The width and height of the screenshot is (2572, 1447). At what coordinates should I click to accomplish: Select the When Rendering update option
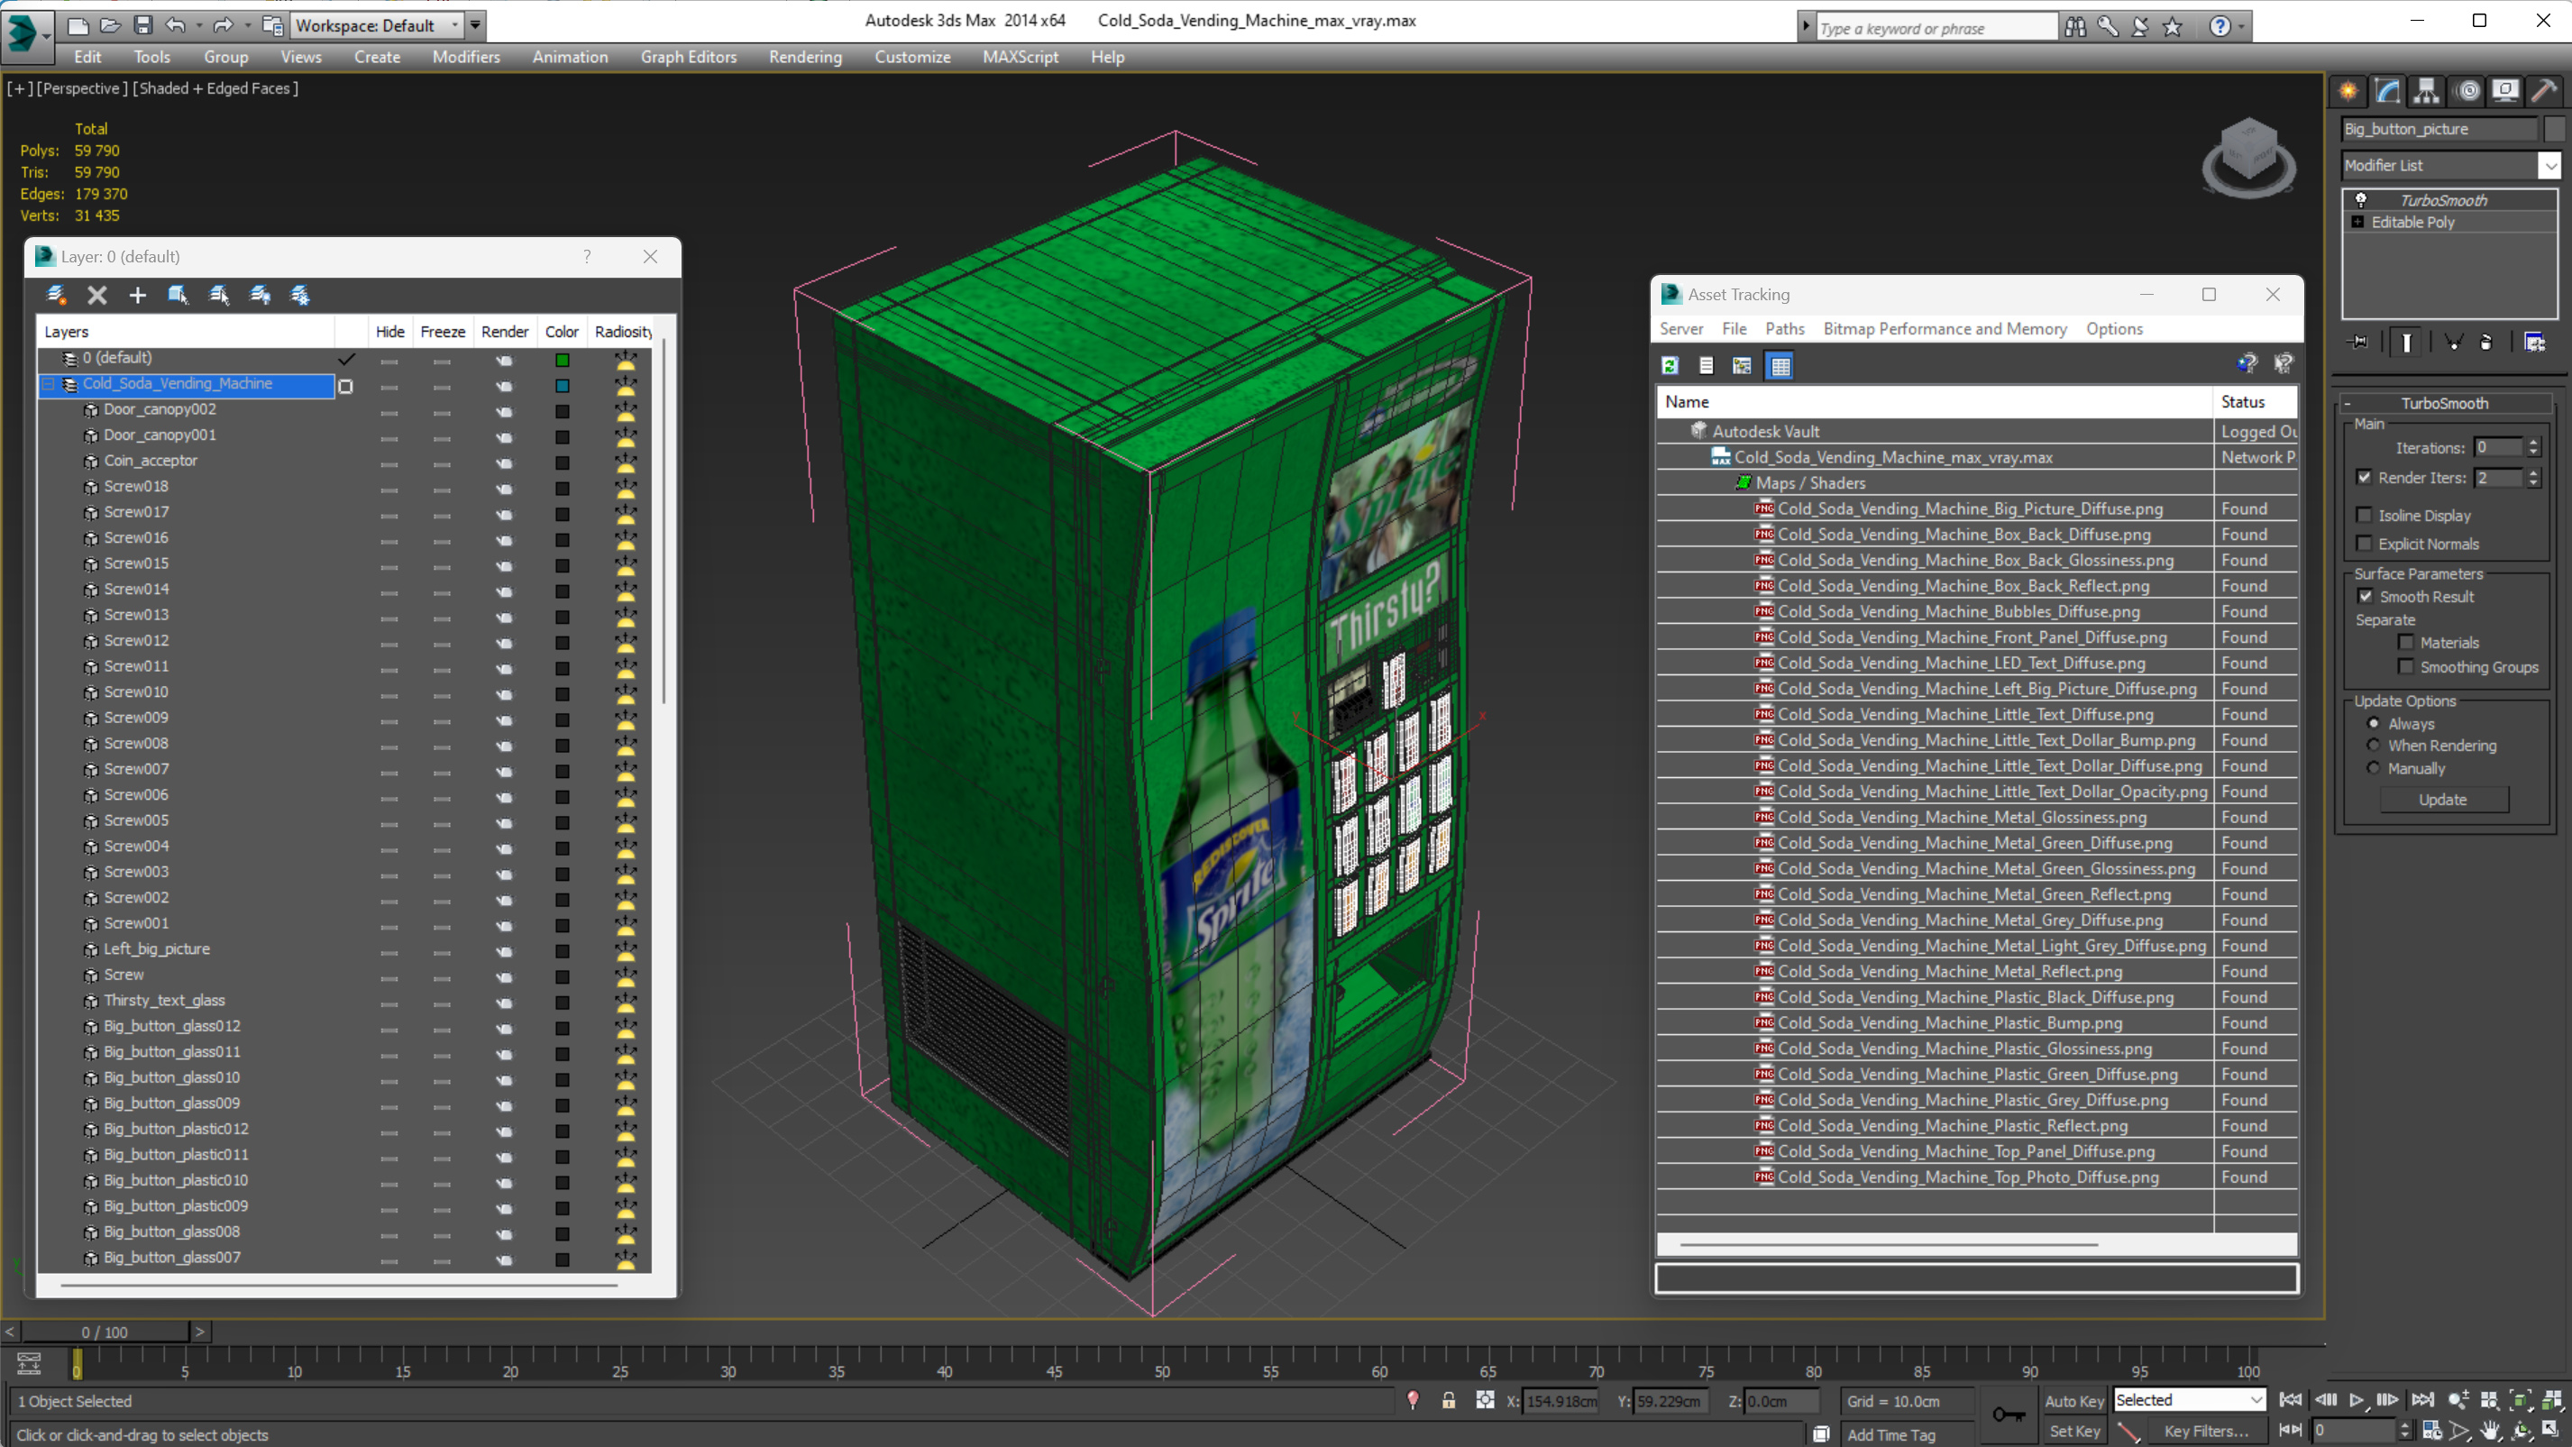pyautogui.click(x=2374, y=745)
